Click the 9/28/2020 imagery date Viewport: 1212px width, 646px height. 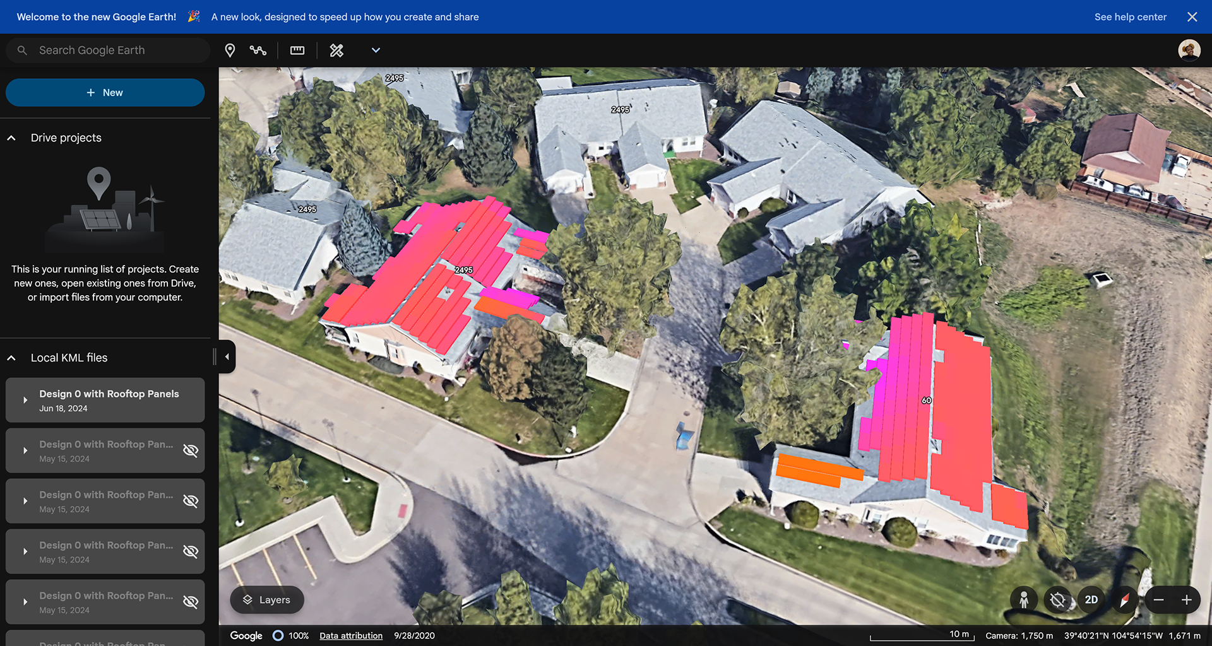click(414, 636)
